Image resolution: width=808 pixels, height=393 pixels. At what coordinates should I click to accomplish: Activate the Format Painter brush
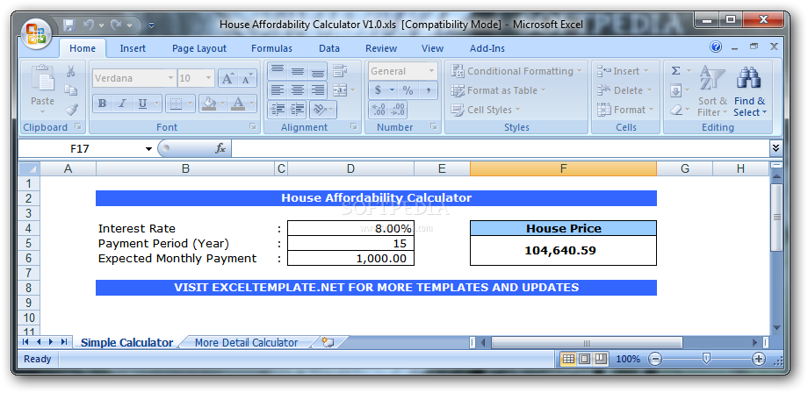tap(70, 109)
